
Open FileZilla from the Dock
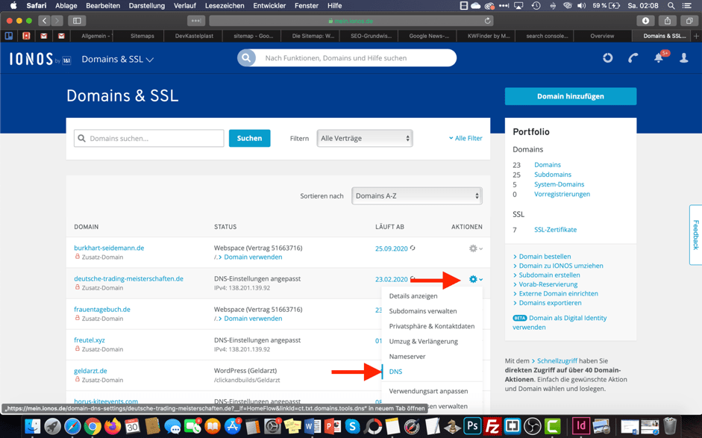click(x=492, y=426)
